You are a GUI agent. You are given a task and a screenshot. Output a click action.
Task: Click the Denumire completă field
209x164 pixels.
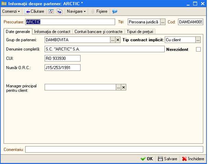coord(104,49)
